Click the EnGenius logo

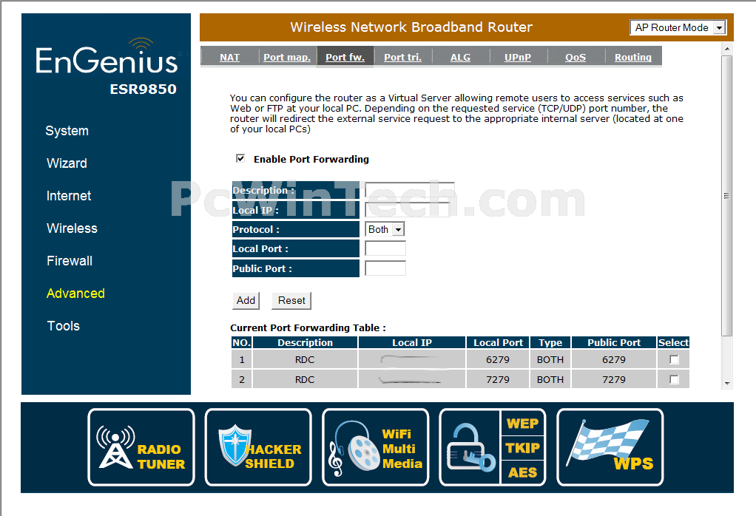click(107, 58)
